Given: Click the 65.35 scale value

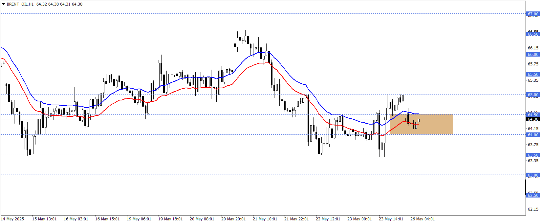Looking at the screenshot, I should (x=533, y=80).
